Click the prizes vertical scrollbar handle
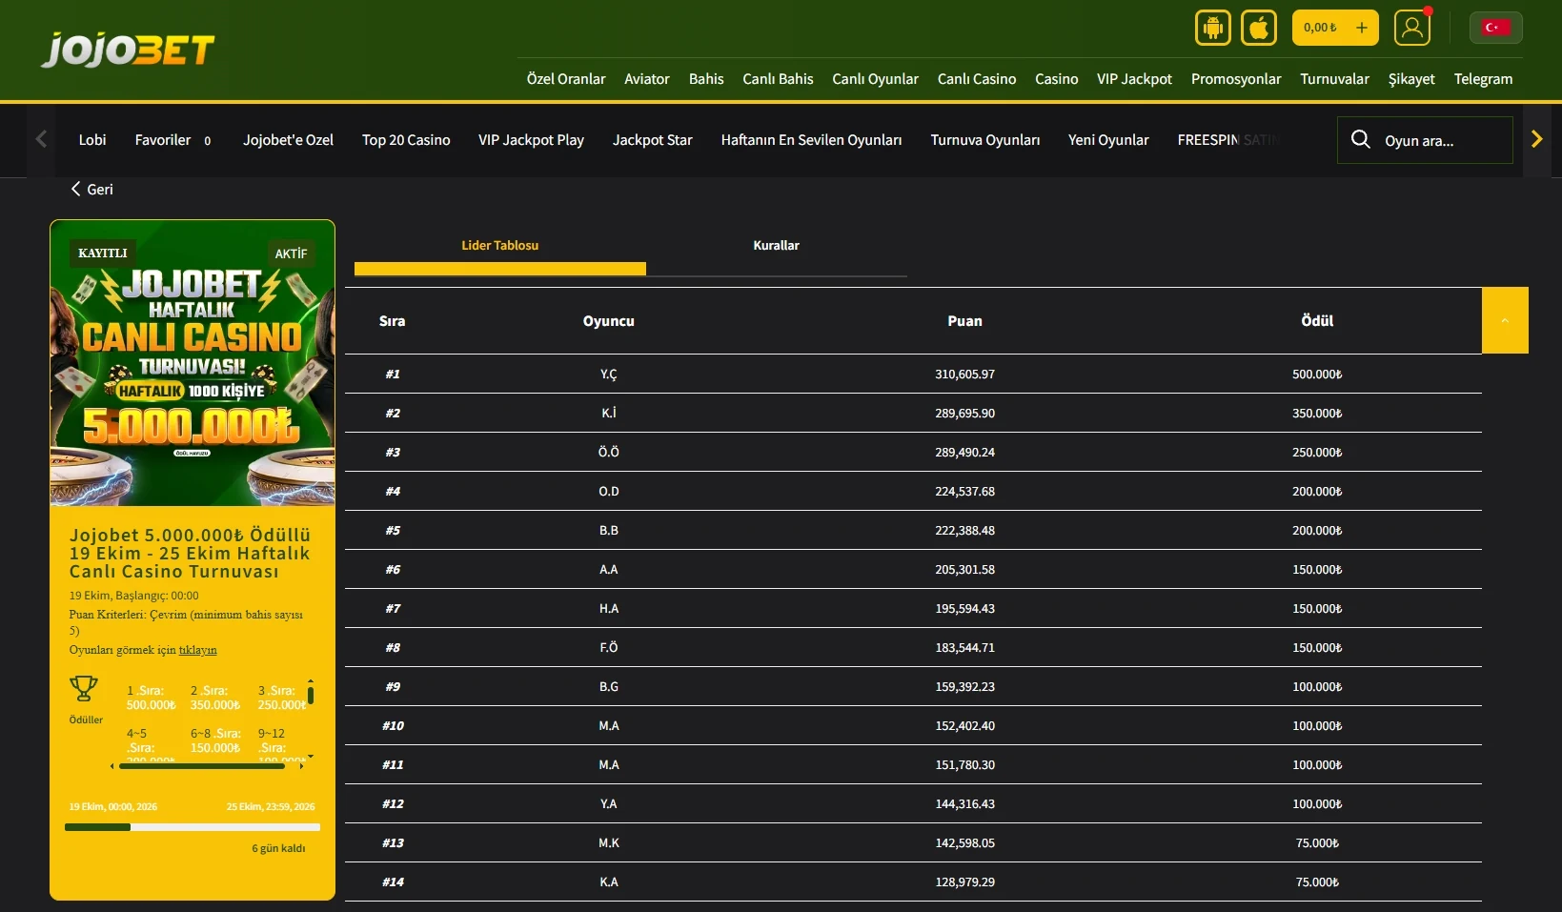Screen dimensions: 1562x912 click(x=311, y=695)
